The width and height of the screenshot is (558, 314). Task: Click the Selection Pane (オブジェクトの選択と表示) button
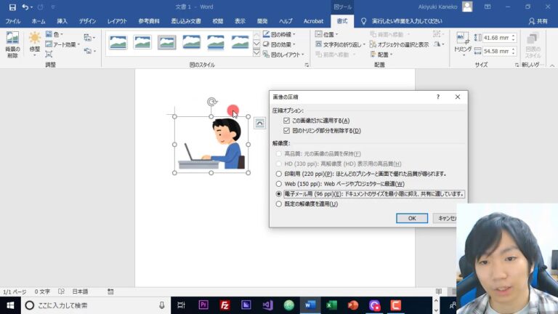click(400, 44)
